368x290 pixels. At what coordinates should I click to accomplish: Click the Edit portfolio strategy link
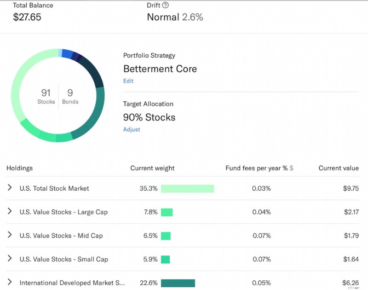point(128,81)
